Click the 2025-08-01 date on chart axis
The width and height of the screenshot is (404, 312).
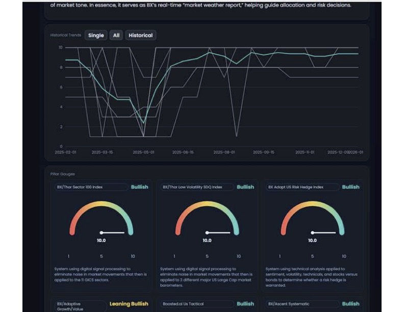point(224,152)
